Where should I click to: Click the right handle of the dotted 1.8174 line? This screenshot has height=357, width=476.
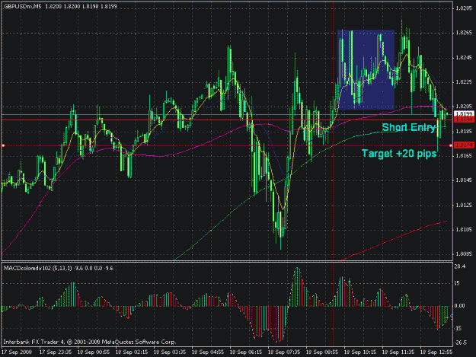[x=451, y=145]
